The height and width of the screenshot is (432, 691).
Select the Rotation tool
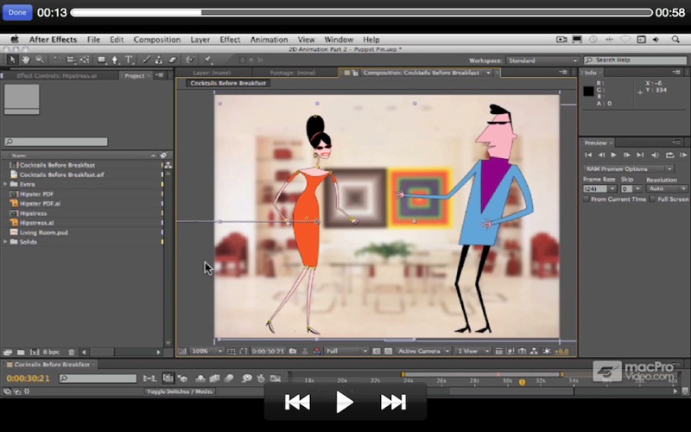coord(57,60)
